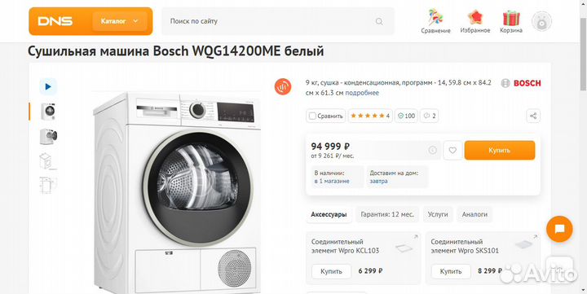587x294 pixels.
Task: Switch to the Аналоги tab
Action: tap(474, 214)
